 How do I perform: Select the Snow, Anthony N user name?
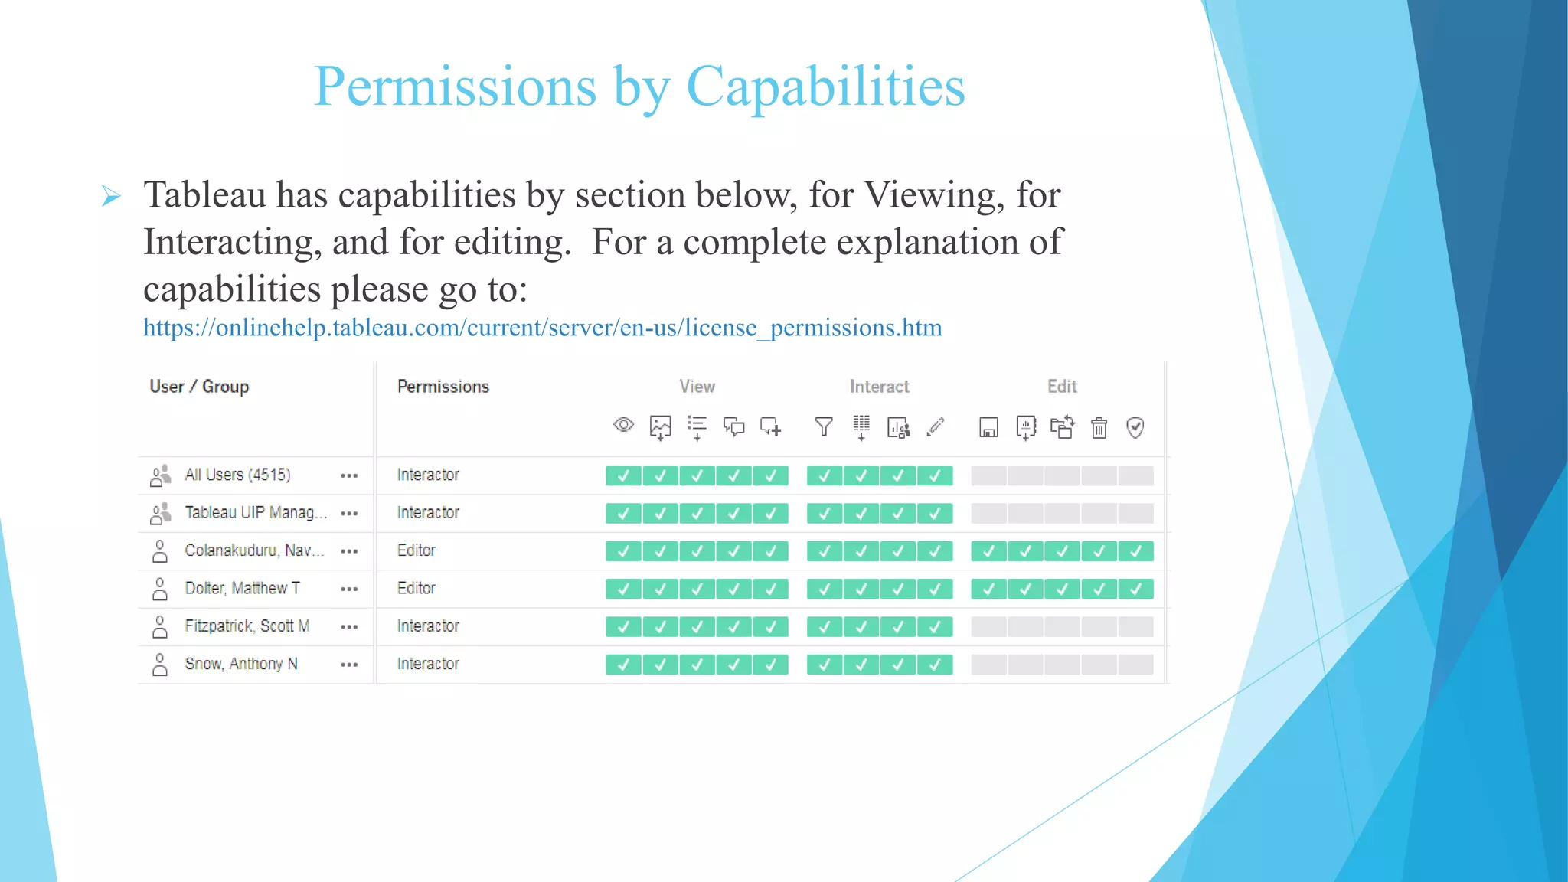point(241,664)
